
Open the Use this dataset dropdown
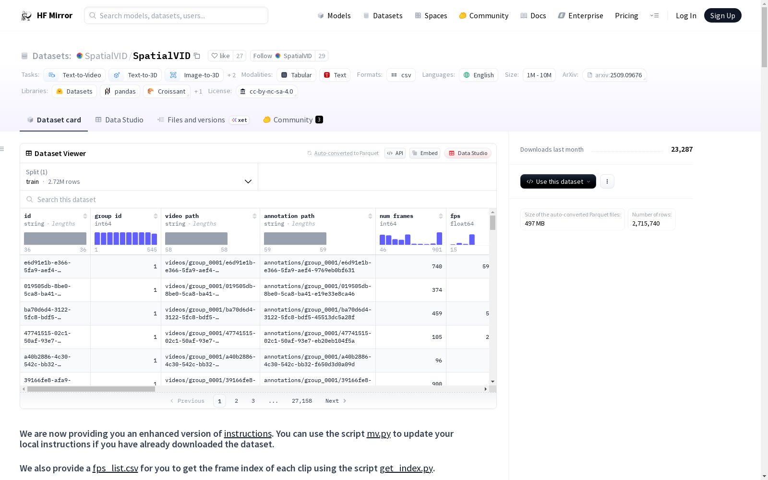pyautogui.click(x=558, y=181)
